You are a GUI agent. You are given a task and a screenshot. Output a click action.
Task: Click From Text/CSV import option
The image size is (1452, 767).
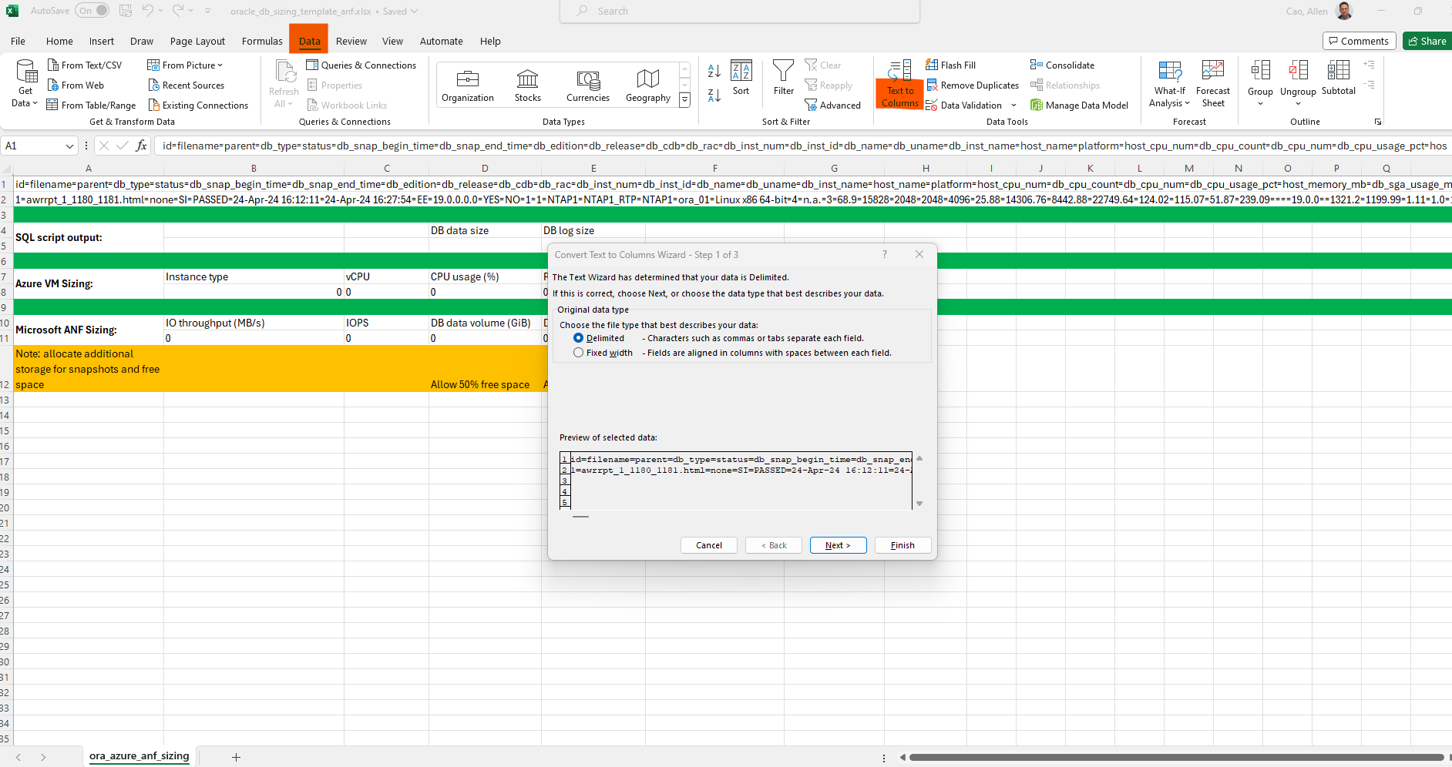[85, 65]
